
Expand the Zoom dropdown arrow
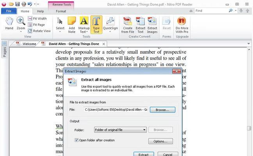coord(21,32)
